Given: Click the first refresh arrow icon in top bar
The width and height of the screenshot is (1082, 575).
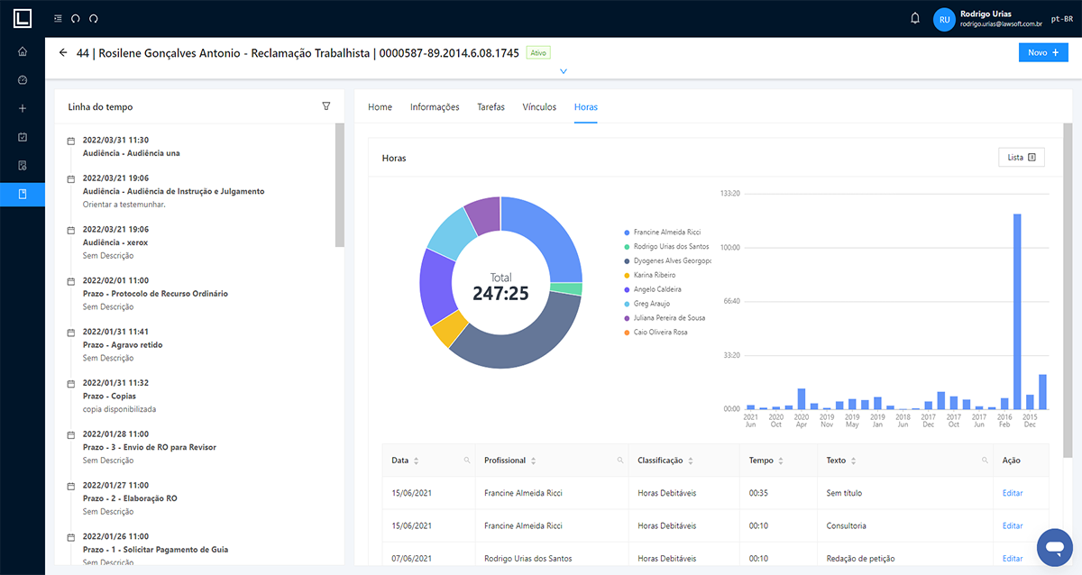Looking at the screenshot, I should 76,18.
